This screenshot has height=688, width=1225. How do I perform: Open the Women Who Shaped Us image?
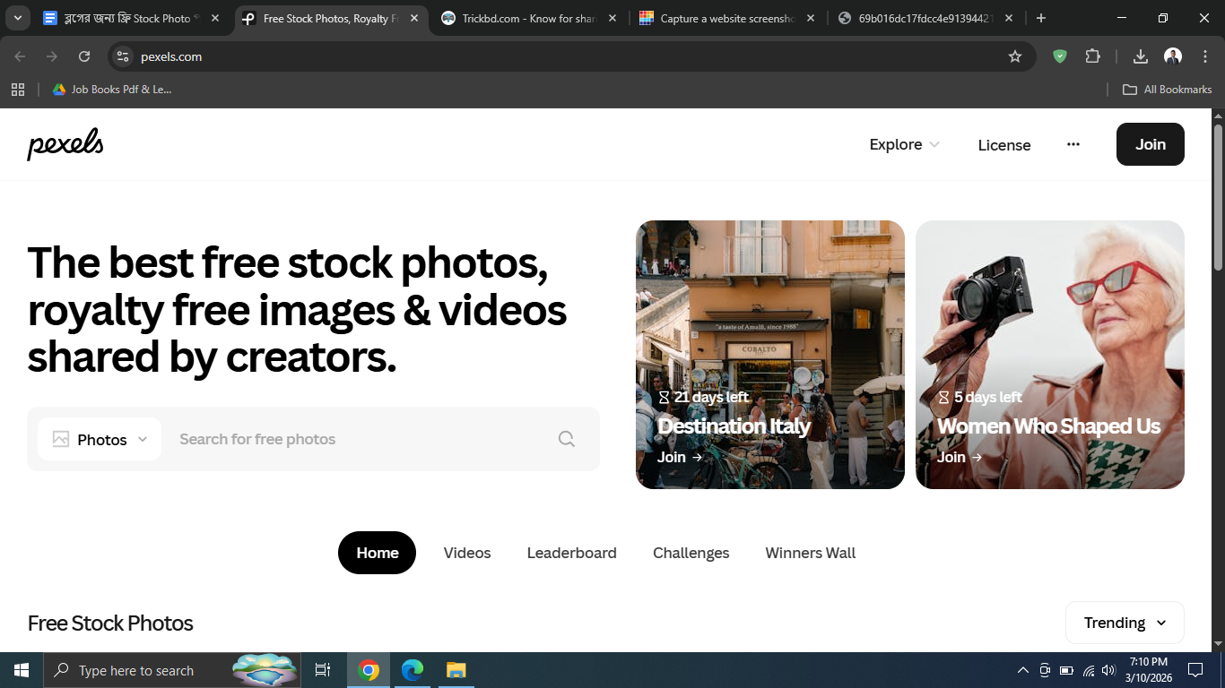tap(1050, 355)
